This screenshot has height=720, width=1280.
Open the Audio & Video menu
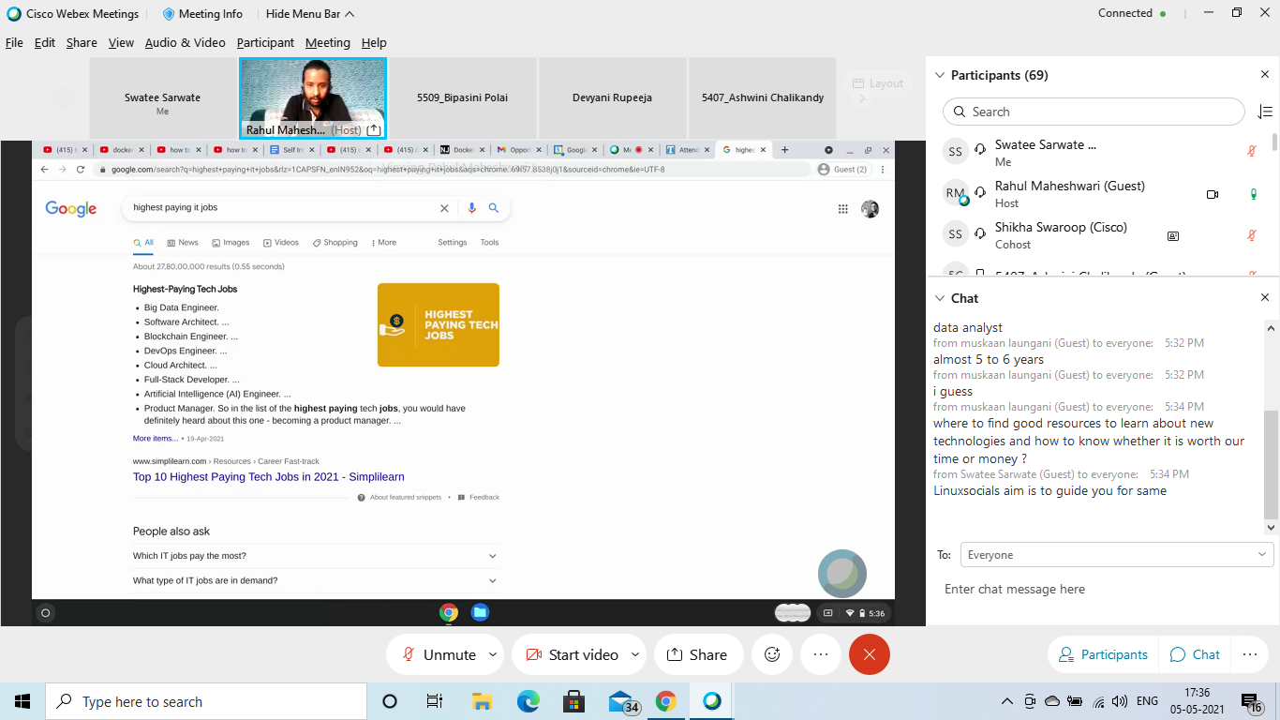[184, 42]
